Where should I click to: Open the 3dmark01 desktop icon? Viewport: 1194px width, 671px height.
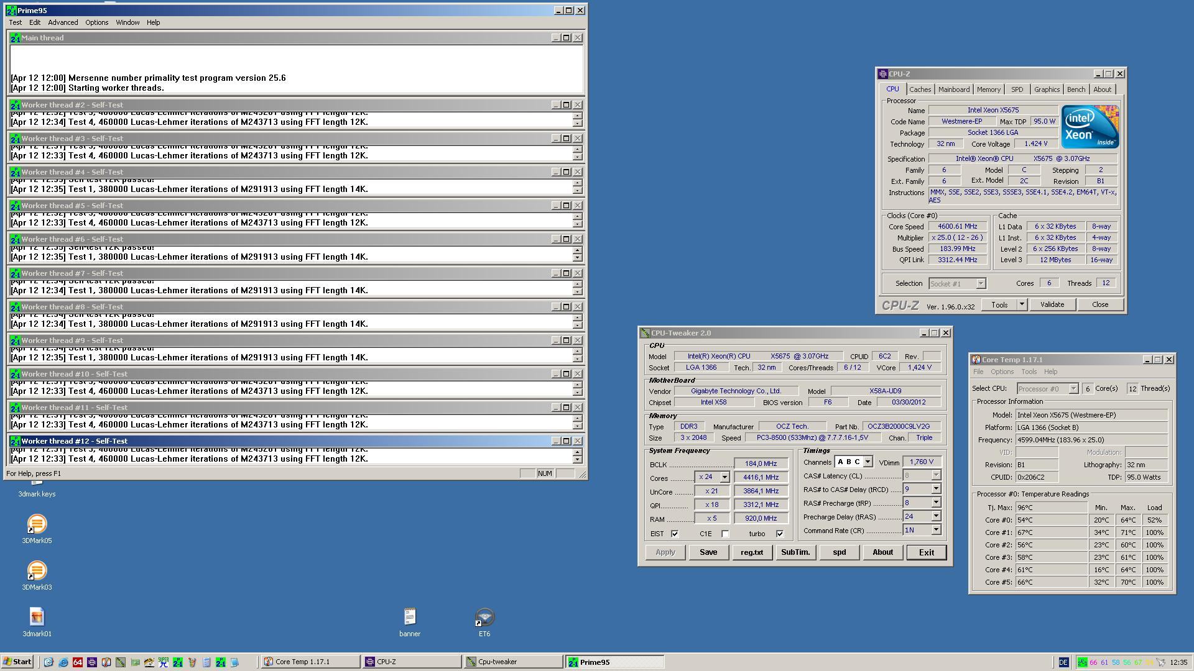point(37,617)
